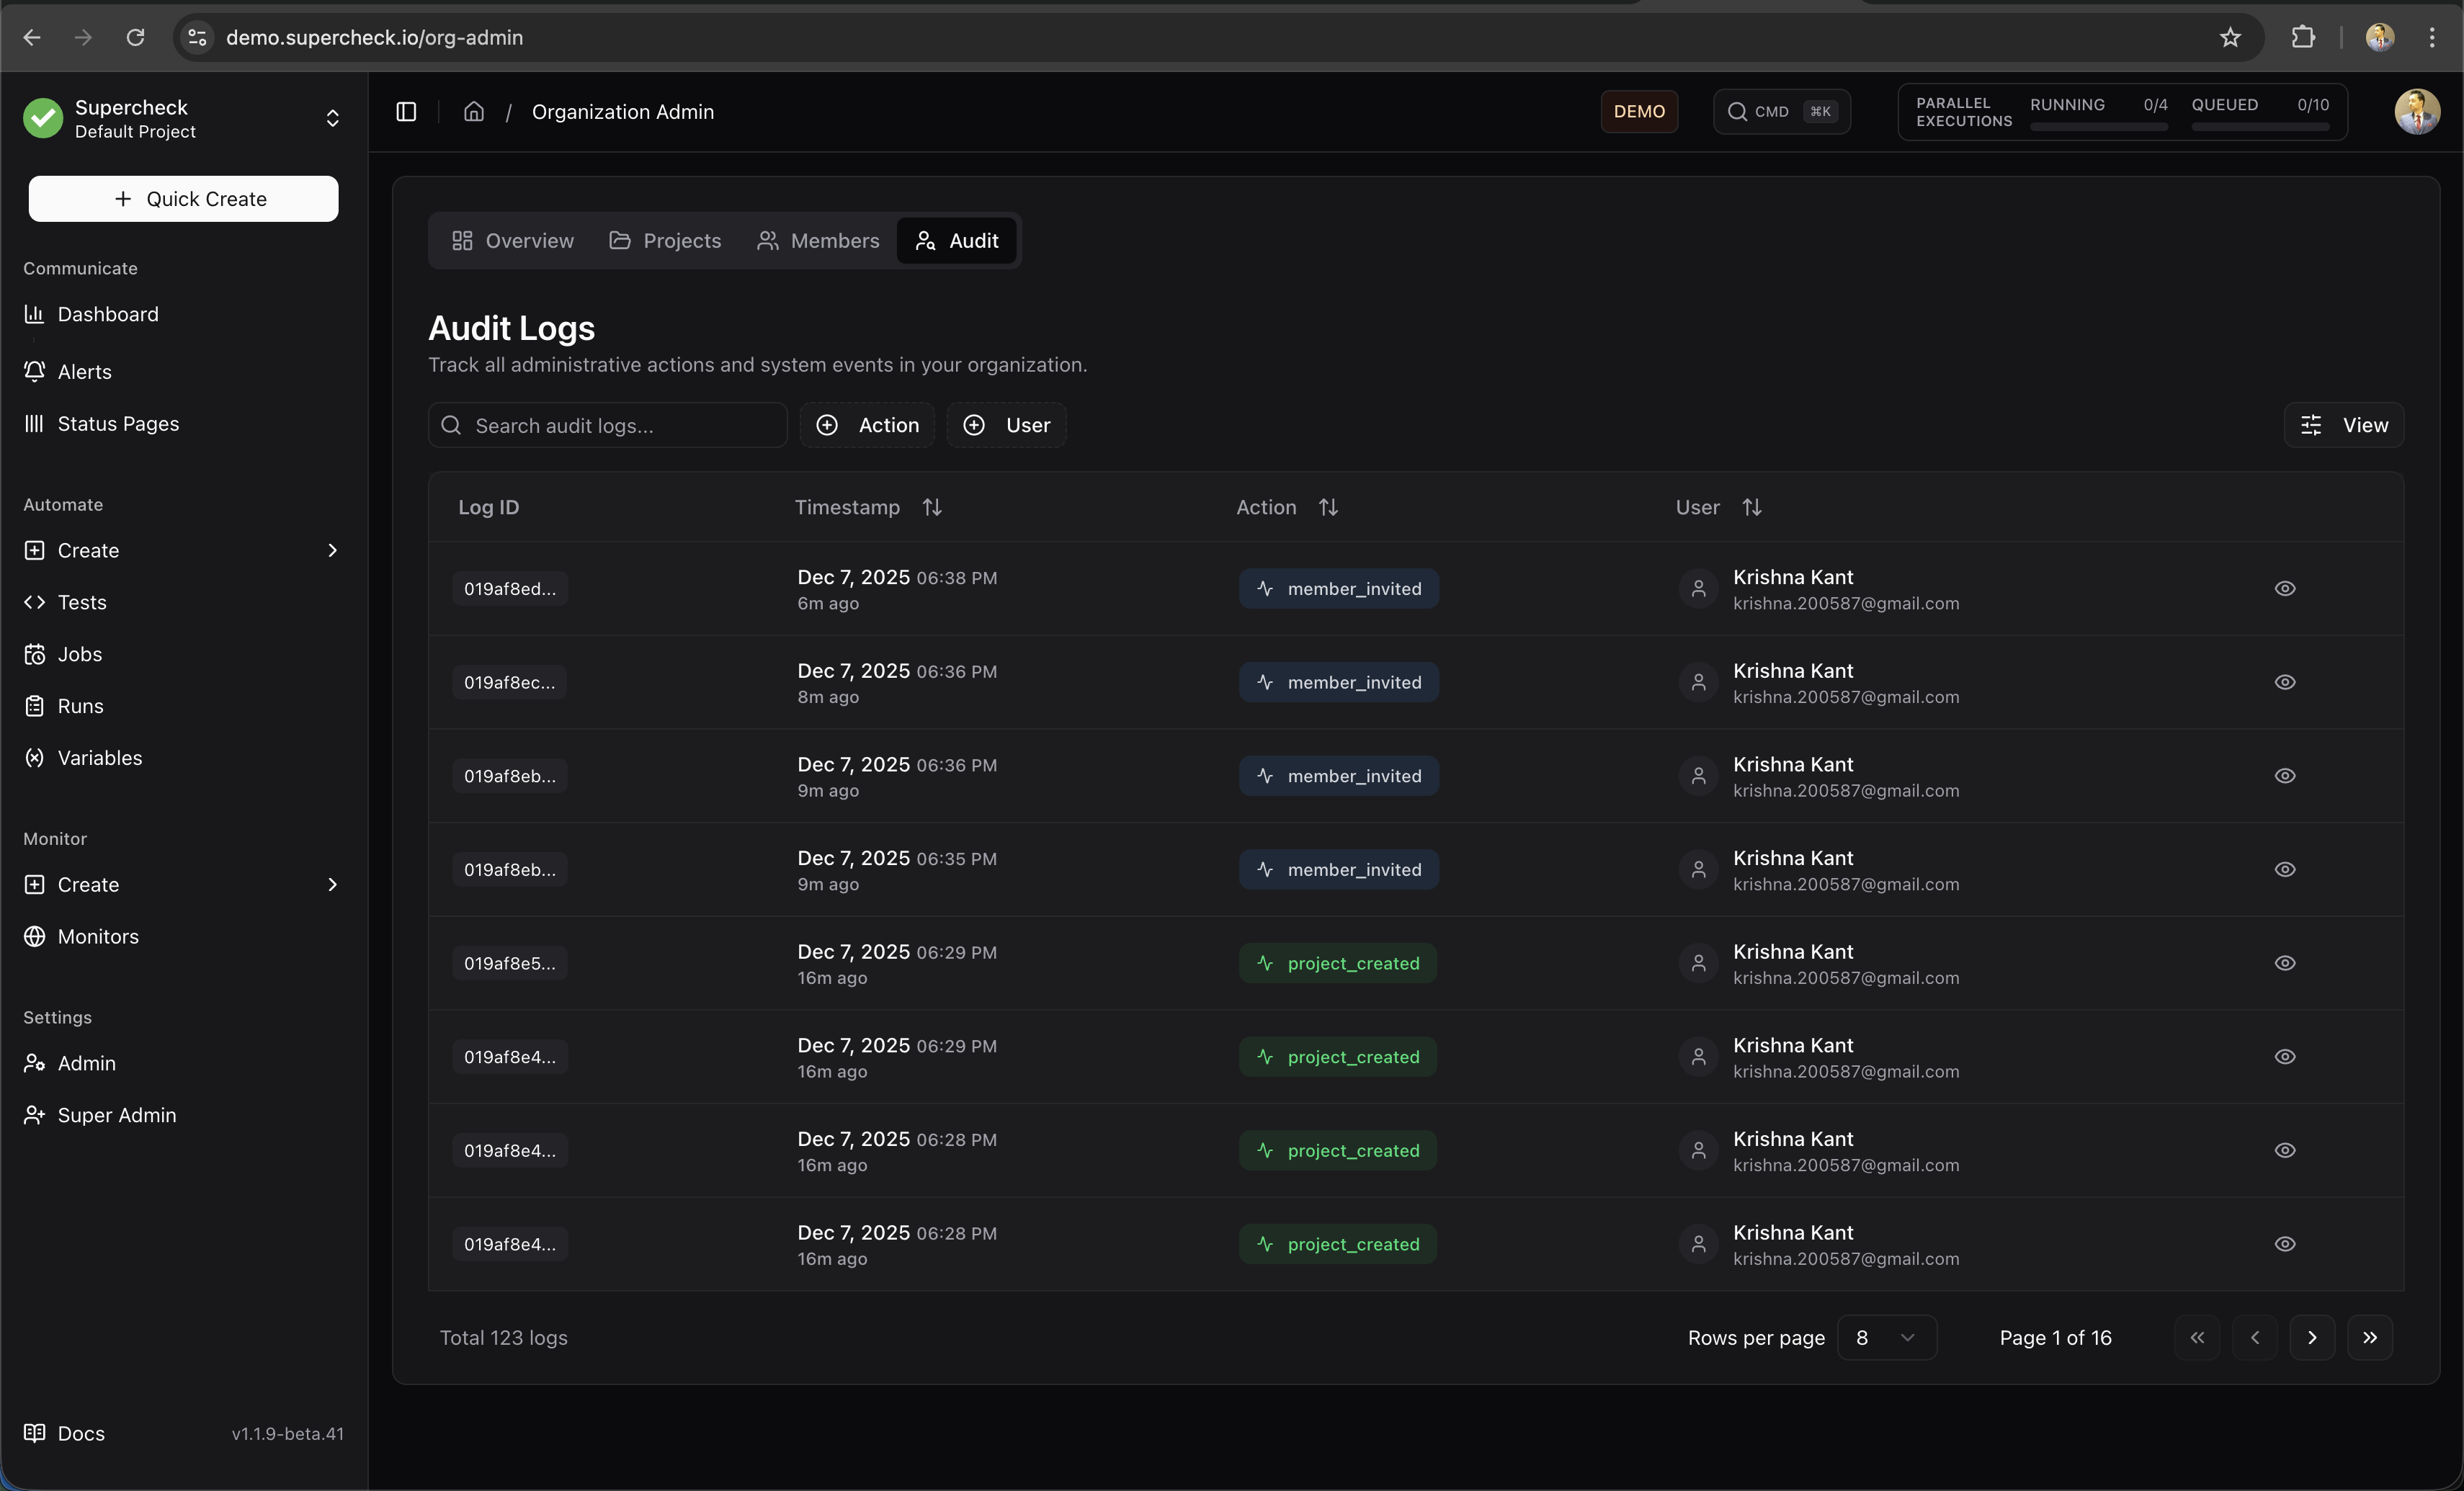Expand Automate Create submenu chevron
Screen dimensions: 2464x1491
(x=332, y=551)
